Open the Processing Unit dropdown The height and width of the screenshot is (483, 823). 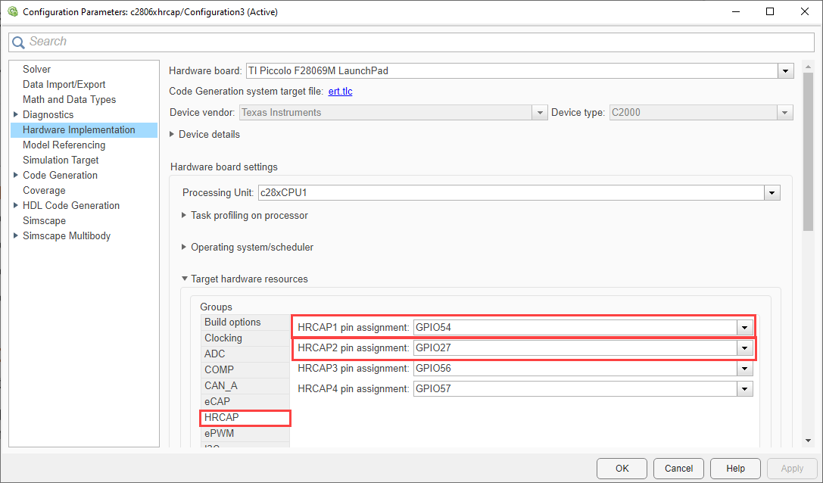pos(772,193)
